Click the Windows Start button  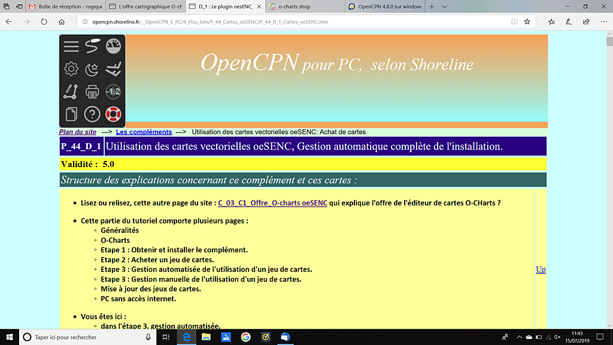tap(10, 337)
